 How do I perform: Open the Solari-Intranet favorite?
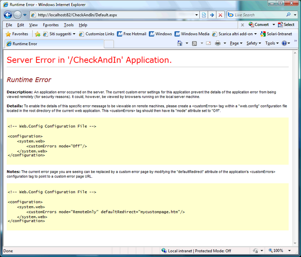click(x=276, y=34)
